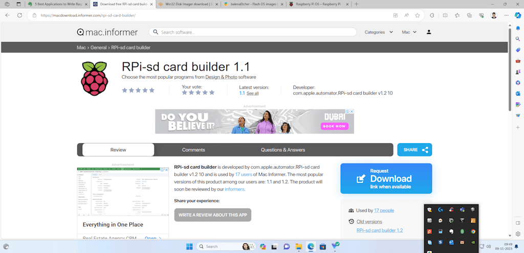Viewport: 524px width, 253px height.
Task: Refresh the page with reload button
Action: click(x=20, y=15)
